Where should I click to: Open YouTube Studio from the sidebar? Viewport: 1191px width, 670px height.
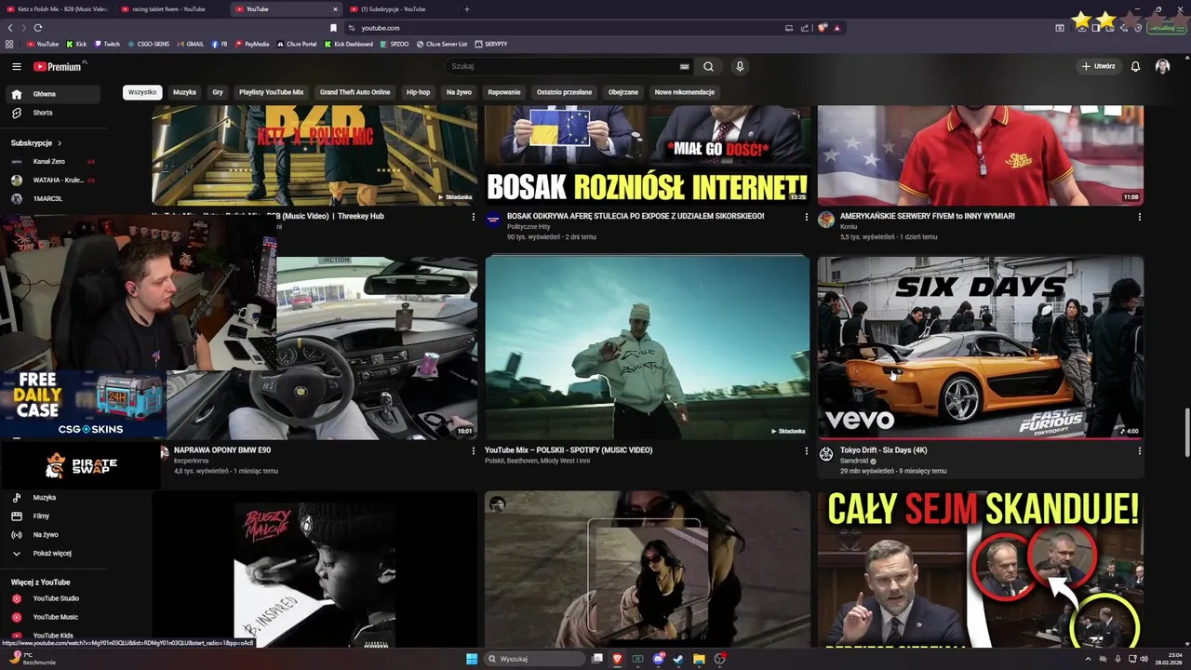[x=51, y=598]
